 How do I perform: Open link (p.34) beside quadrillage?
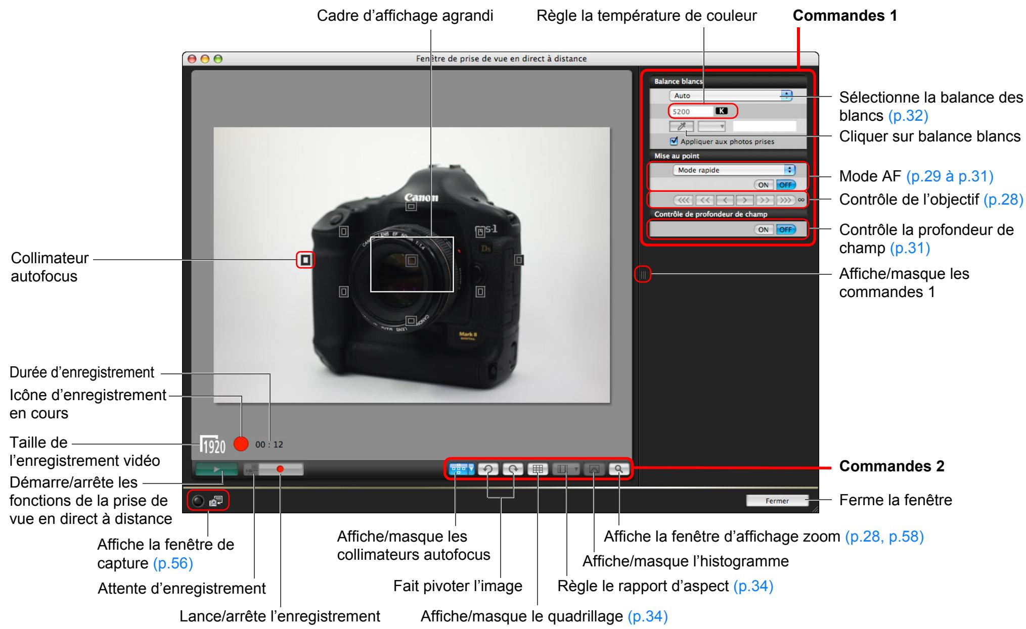point(648,616)
